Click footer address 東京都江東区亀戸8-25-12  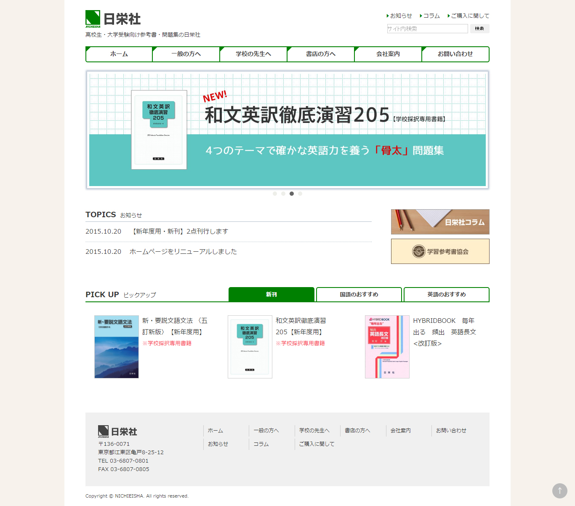click(x=131, y=453)
